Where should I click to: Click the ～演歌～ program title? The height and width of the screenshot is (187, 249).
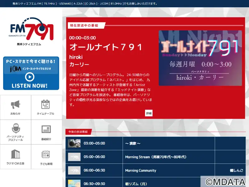coord(133,143)
